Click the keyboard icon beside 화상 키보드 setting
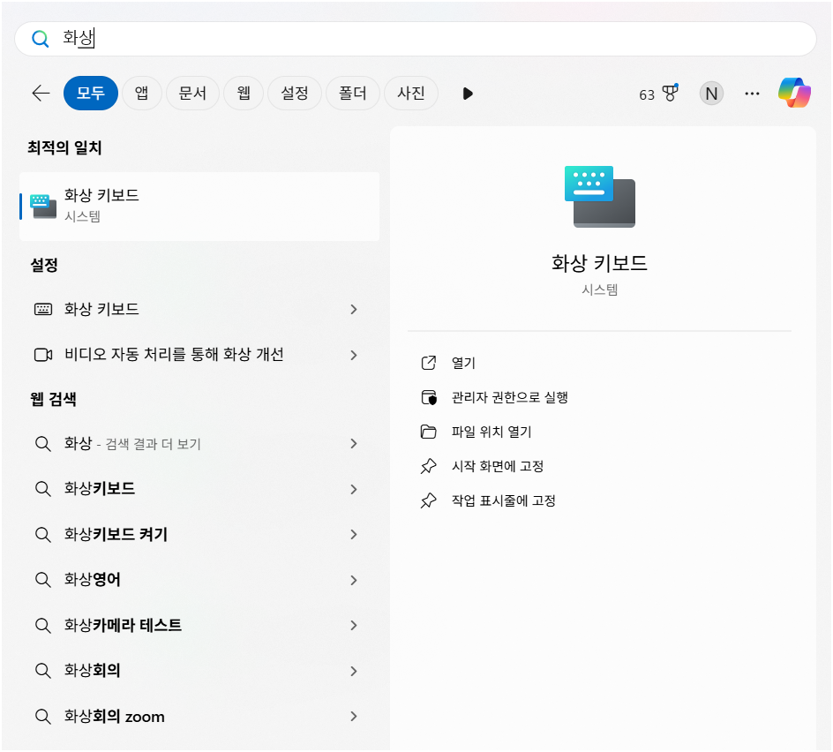The image size is (833, 752). pos(41,309)
